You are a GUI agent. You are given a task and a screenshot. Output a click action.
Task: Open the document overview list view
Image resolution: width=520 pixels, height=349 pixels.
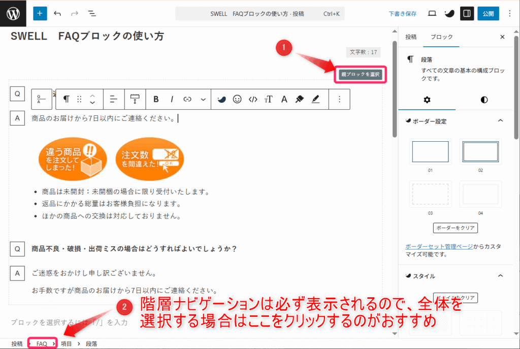[91, 13]
